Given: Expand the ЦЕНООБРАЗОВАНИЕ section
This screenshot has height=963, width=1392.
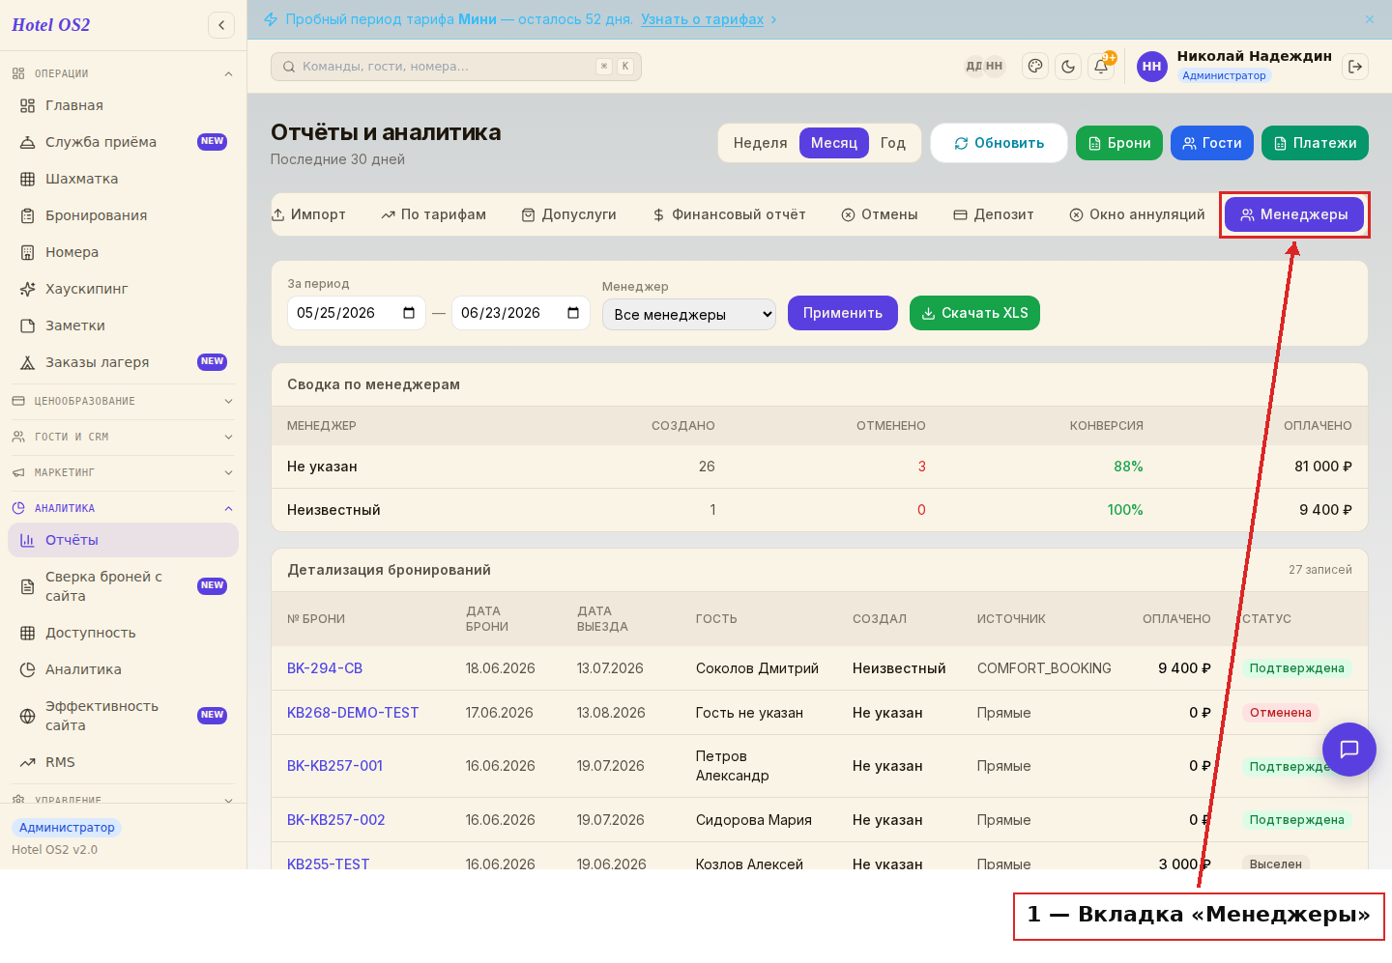Looking at the screenshot, I should pyautogui.click(x=123, y=401).
